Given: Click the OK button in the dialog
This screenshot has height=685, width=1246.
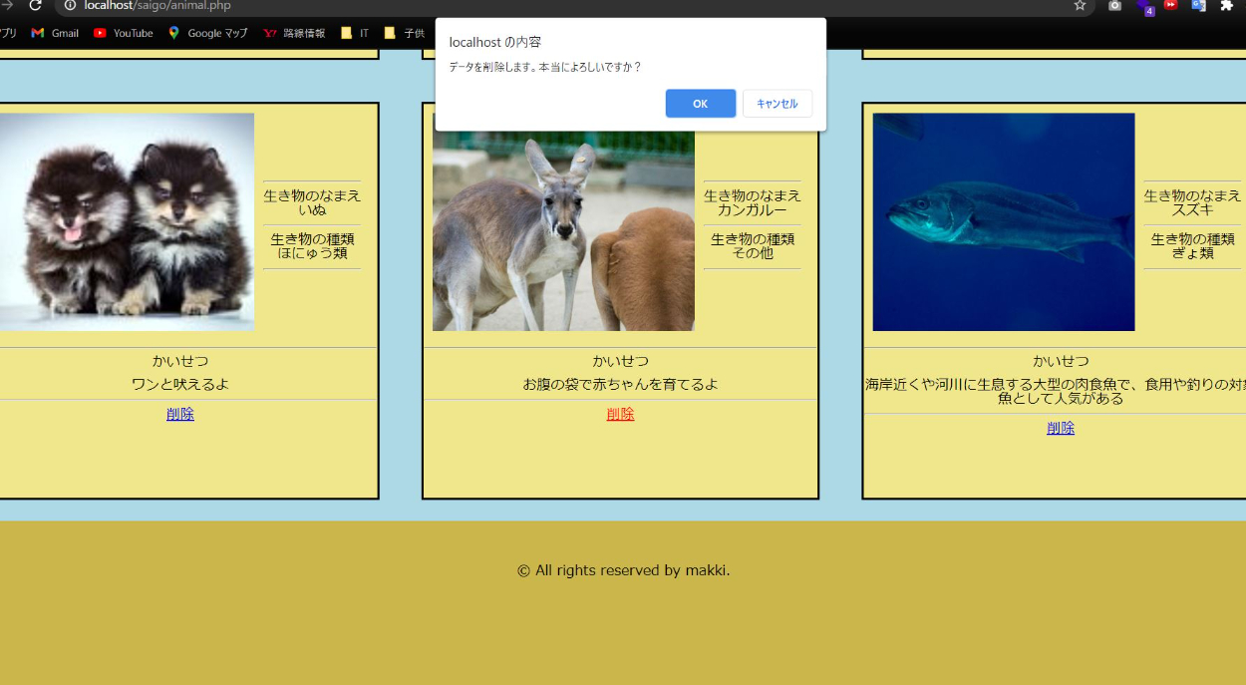Looking at the screenshot, I should point(700,104).
